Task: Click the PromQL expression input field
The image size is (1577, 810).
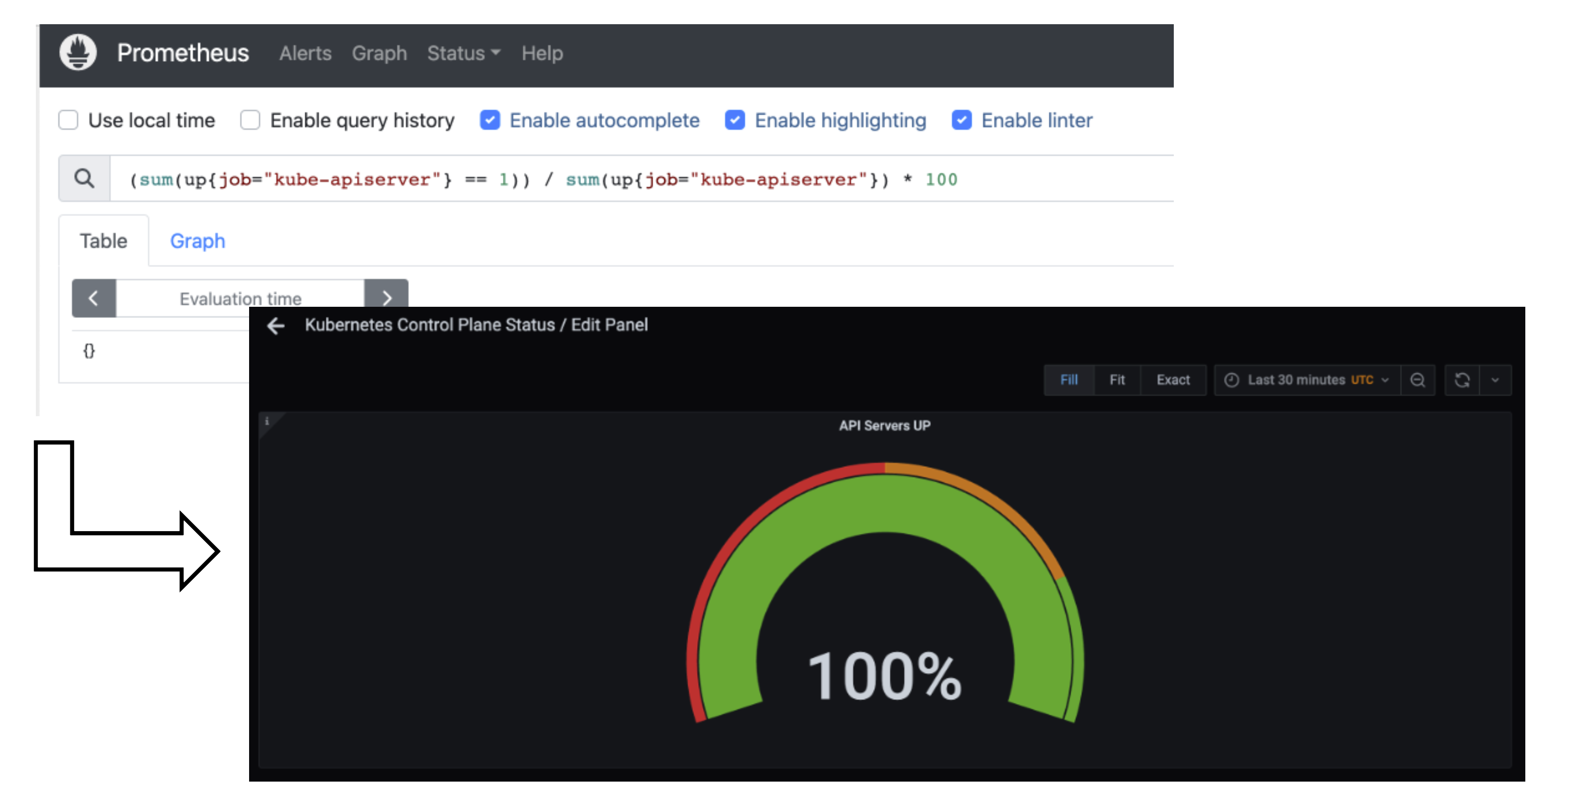Action: click(x=636, y=179)
